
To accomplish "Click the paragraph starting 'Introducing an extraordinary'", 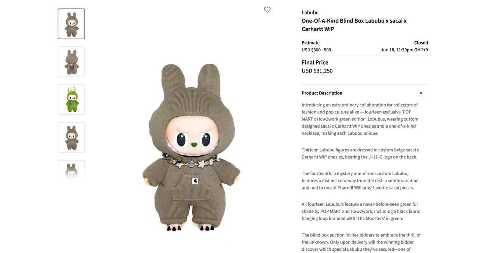I will (x=360, y=119).
